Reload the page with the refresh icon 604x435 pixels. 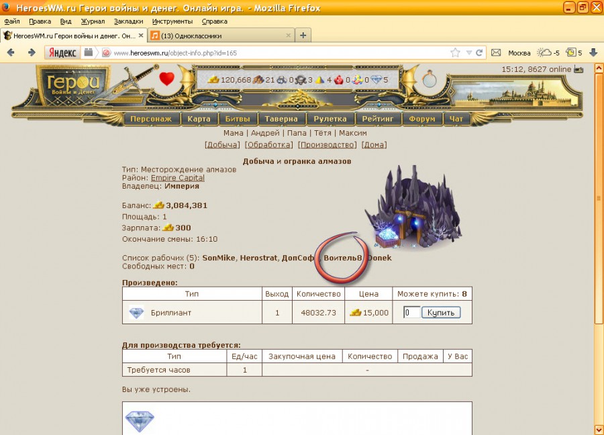(479, 52)
